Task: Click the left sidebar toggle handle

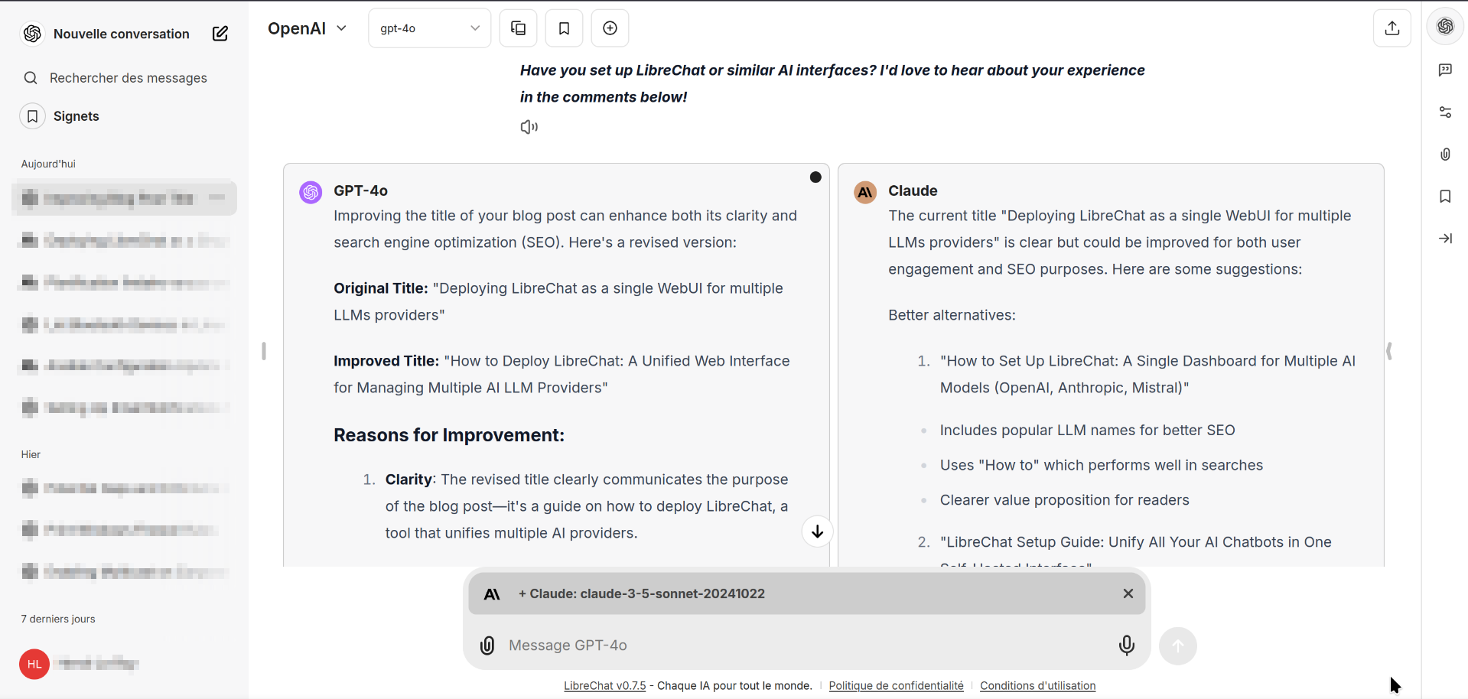Action: (263, 351)
